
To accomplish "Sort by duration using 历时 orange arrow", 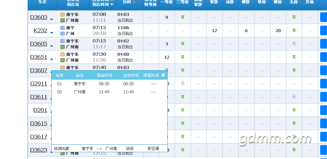I will [134, 2].
